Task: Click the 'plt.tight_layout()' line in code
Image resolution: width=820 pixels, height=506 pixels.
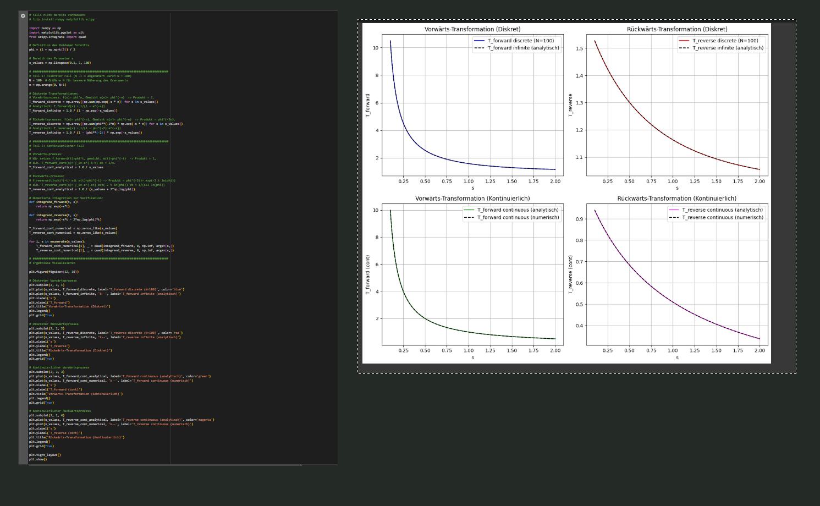Action: click(45, 455)
